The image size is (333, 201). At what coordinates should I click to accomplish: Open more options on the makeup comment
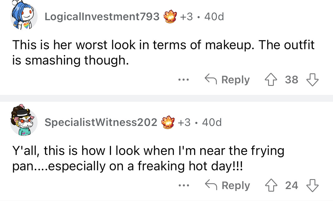click(182, 80)
